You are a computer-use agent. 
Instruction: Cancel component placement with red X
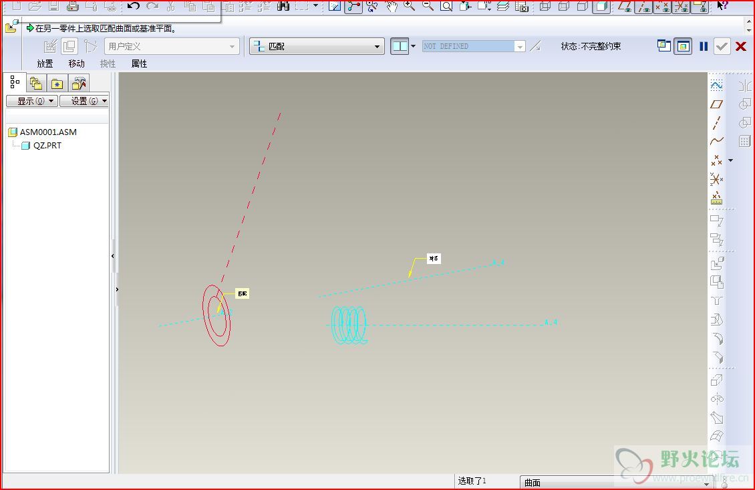click(741, 46)
